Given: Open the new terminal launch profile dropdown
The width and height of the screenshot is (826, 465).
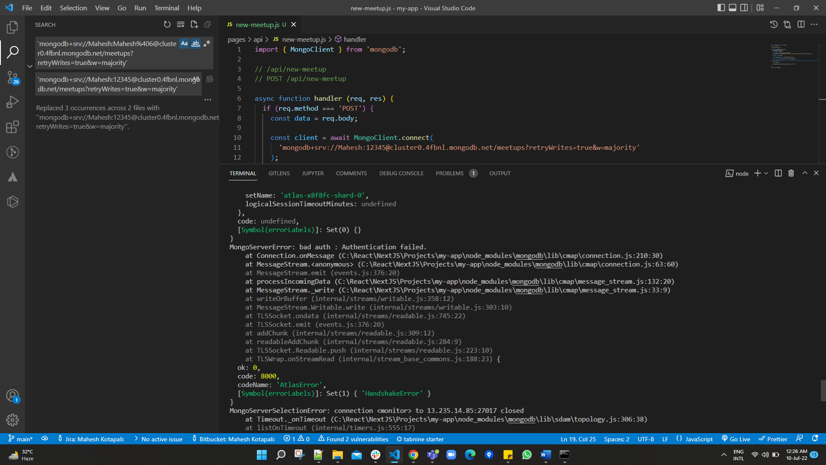Looking at the screenshot, I should tap(766, 173).
